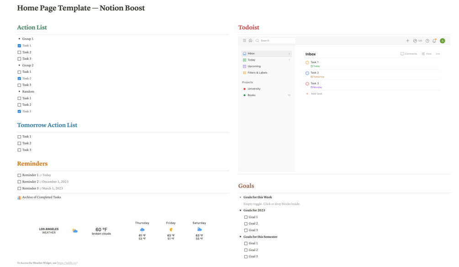This screenshot has width=459, height=267.
Task: Collapse the Goals for 2023 toggle
Action: click(x=241, y=210)
